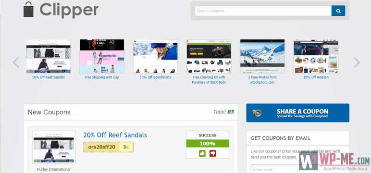Viewport: 371px width, 173px height.
Task: Click the magnifier search button
Action: point(338,11)
